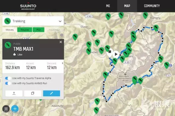The height and width of the screenshot is (116, 175).
Task: Toggle the POI filter
Action: [39, 30]
